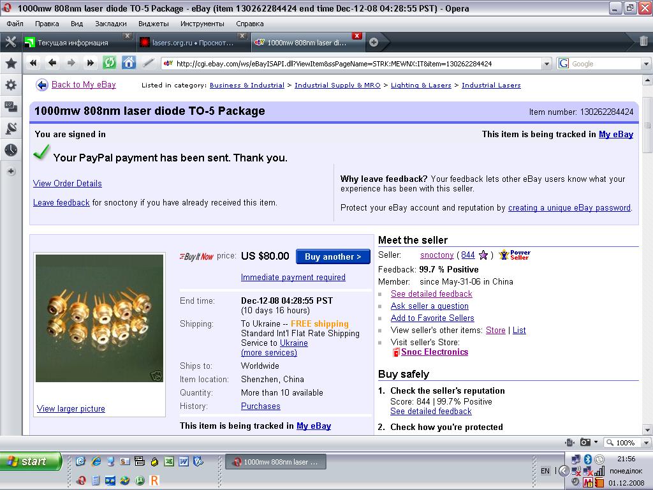Open the seller snoctony profile link

(437, 255)
